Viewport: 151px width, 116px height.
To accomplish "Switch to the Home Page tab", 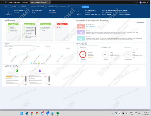I will [25, 2].
